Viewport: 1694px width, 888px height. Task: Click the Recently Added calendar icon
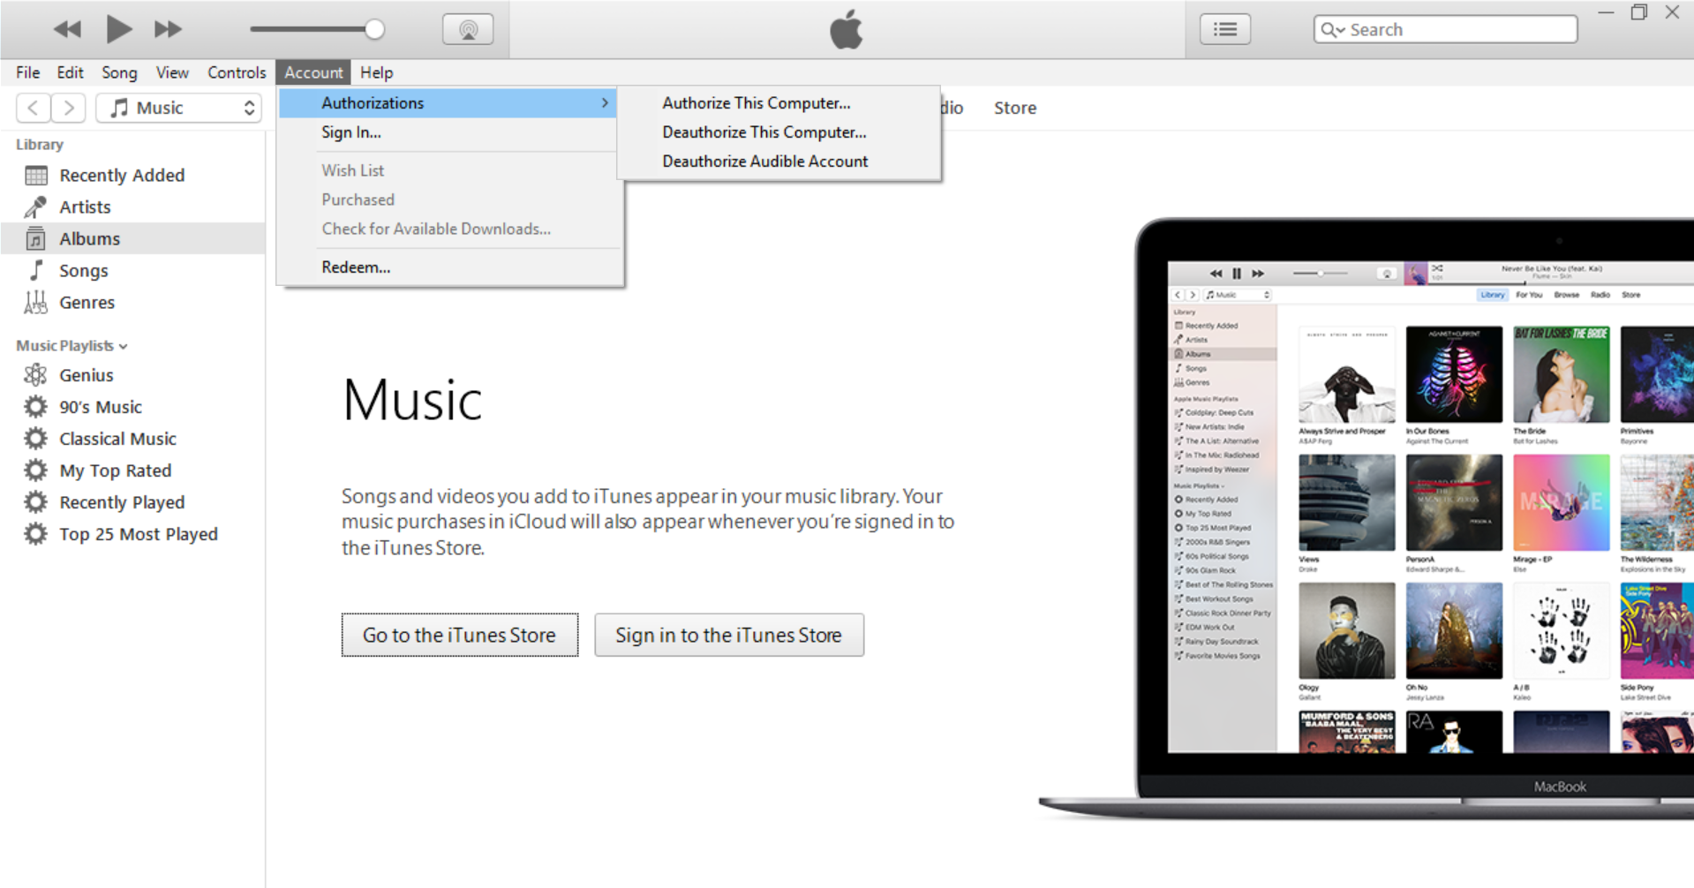[x=36, y=175]
